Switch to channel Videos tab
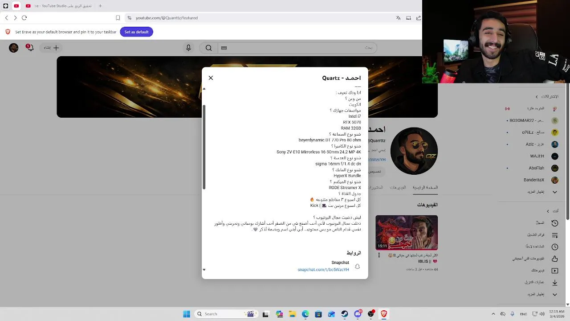This screenshot has height=321, width=570. (398, 188)
